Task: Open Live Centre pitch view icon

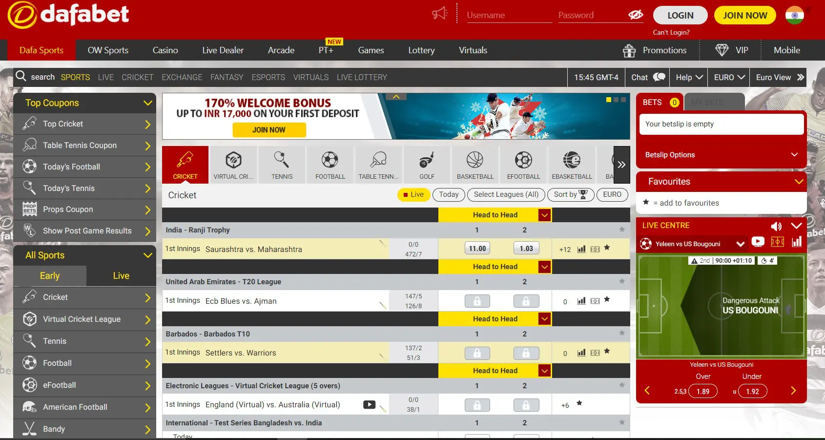Action: 778,242
